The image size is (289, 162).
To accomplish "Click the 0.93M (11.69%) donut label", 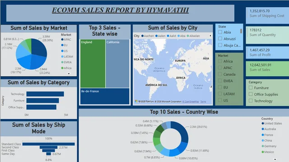I will click(x=200, y=151).
